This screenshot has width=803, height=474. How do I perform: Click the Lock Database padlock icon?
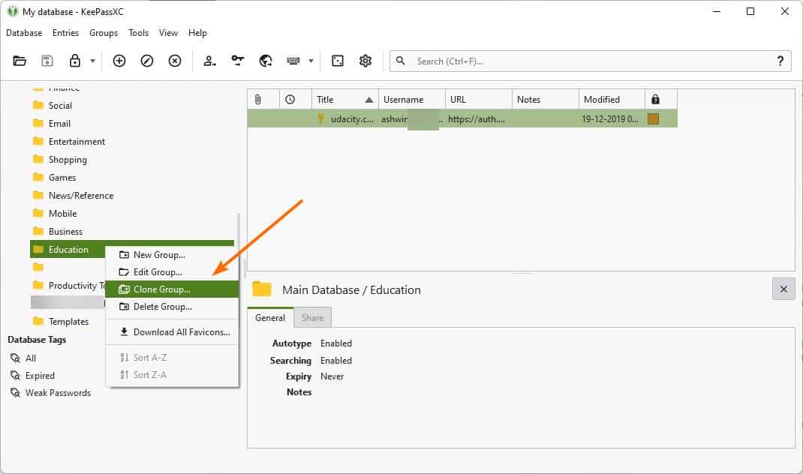(x=75, y=61)
